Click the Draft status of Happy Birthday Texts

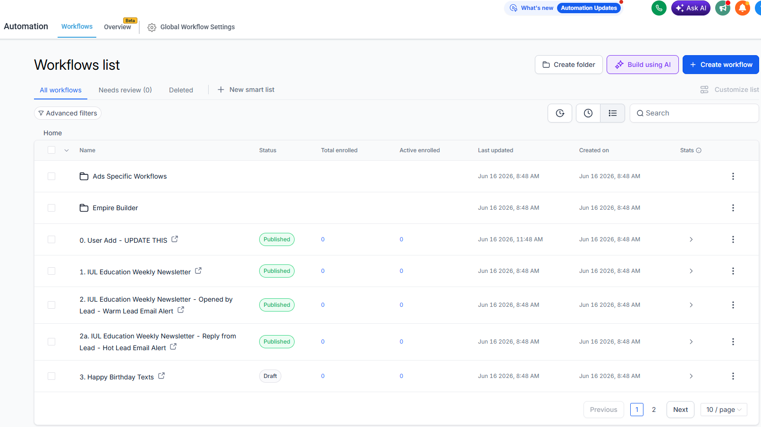click(x=270, y=376)
